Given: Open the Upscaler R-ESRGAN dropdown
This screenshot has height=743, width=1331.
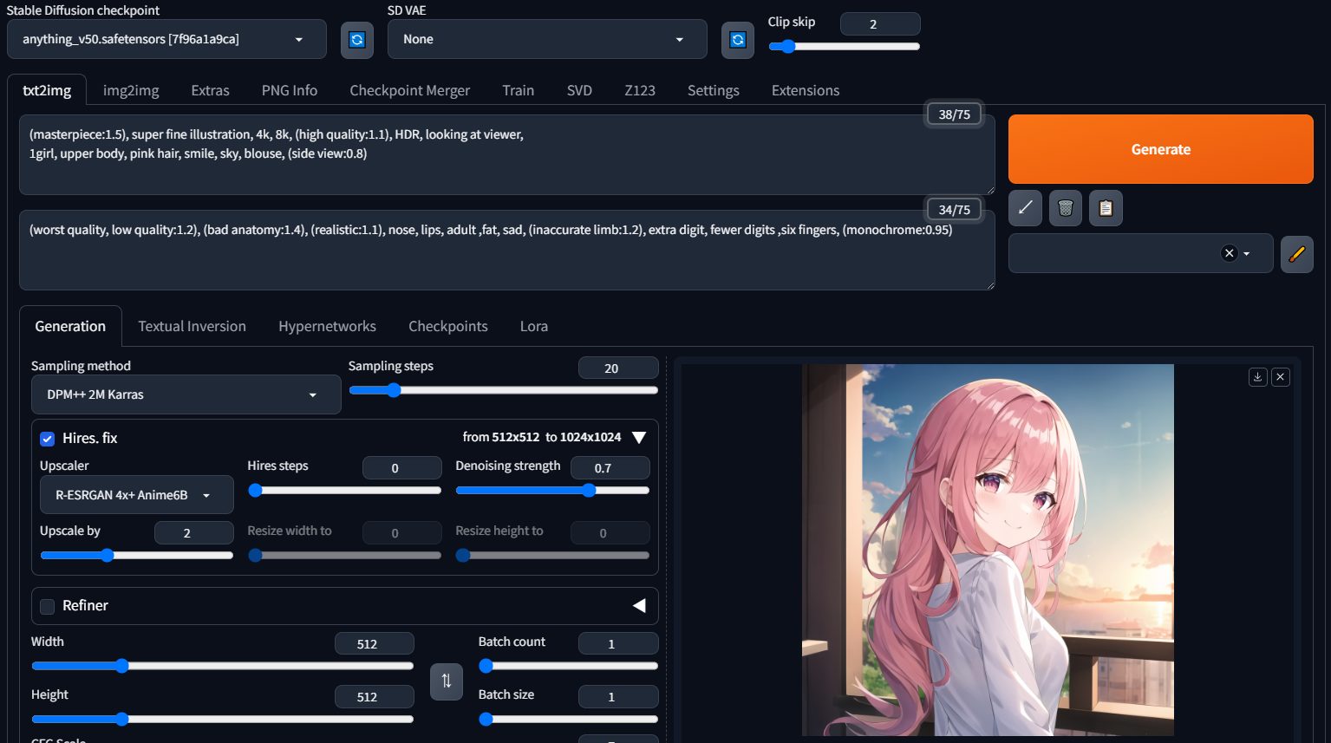Looking at the screenshot, I should (136, 495).
